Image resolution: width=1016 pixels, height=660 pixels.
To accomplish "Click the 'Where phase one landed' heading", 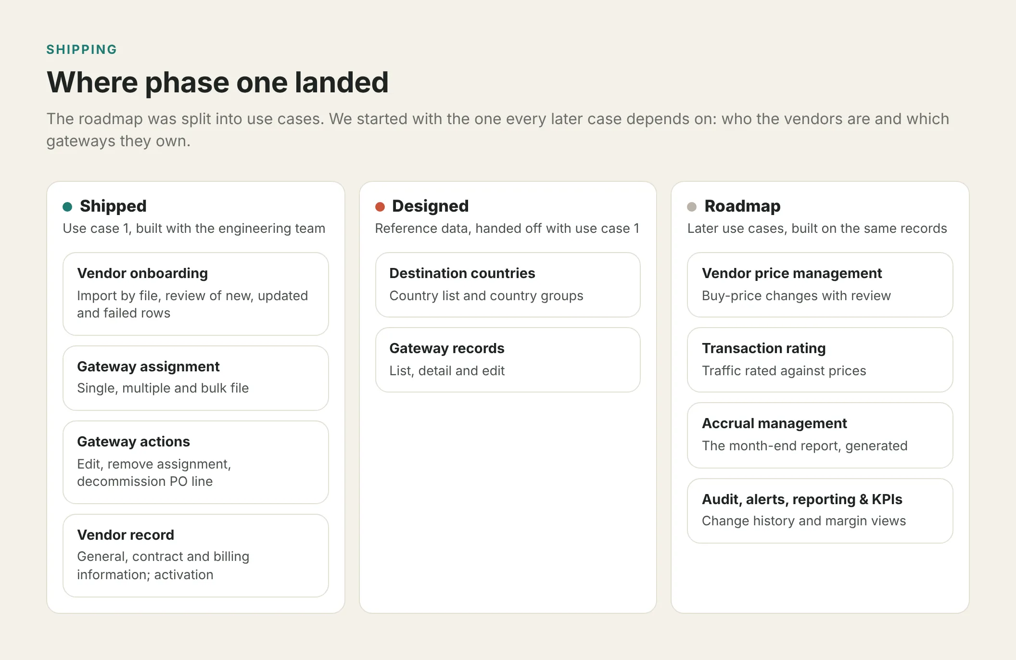I will pos(217,82).
